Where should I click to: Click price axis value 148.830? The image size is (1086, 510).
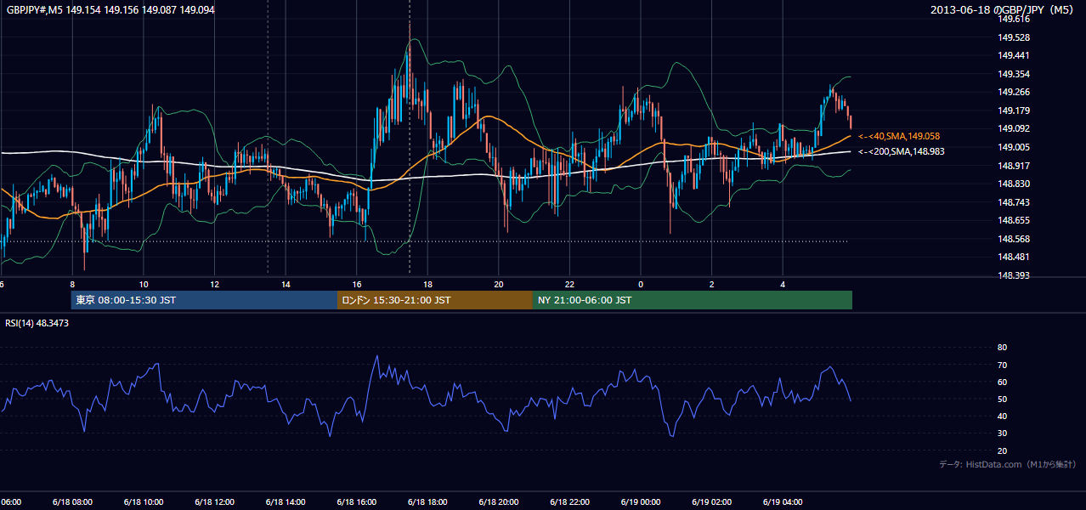[1014, 184]
